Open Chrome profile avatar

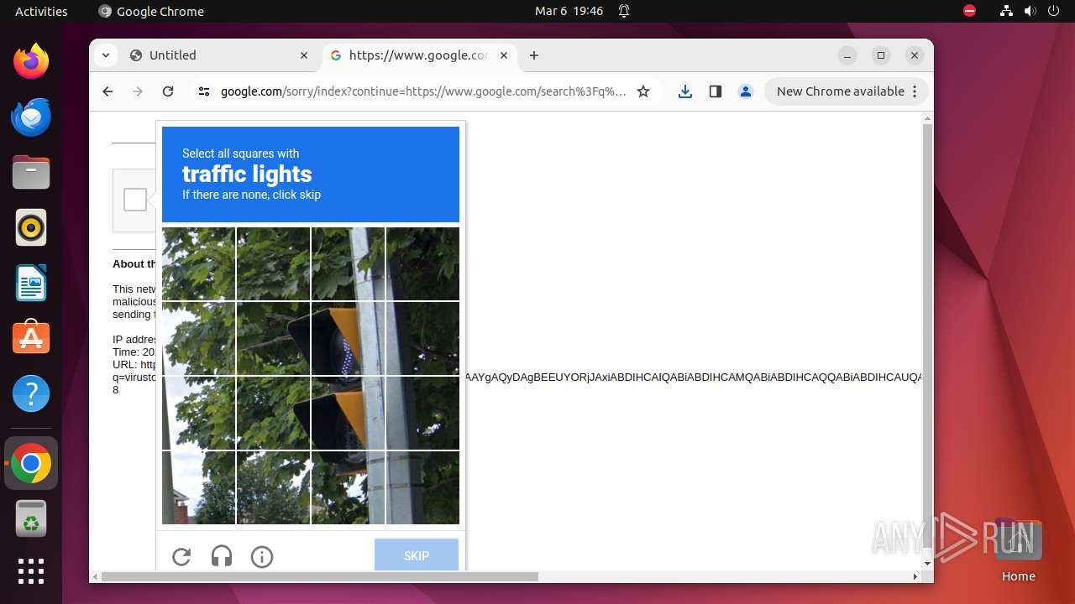[746, 91]
